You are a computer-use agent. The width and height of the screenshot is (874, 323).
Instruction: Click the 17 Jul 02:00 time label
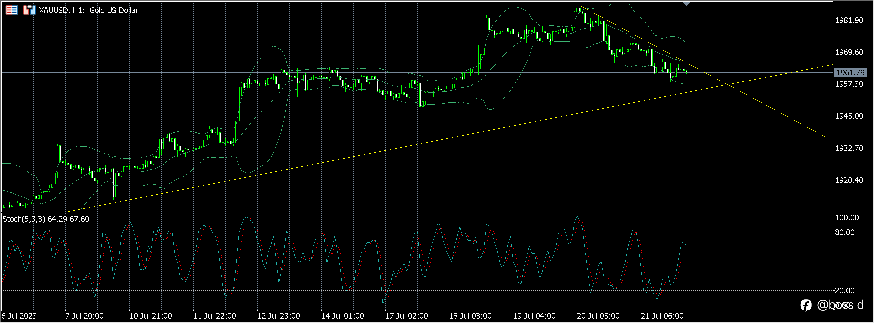(407, 316)
